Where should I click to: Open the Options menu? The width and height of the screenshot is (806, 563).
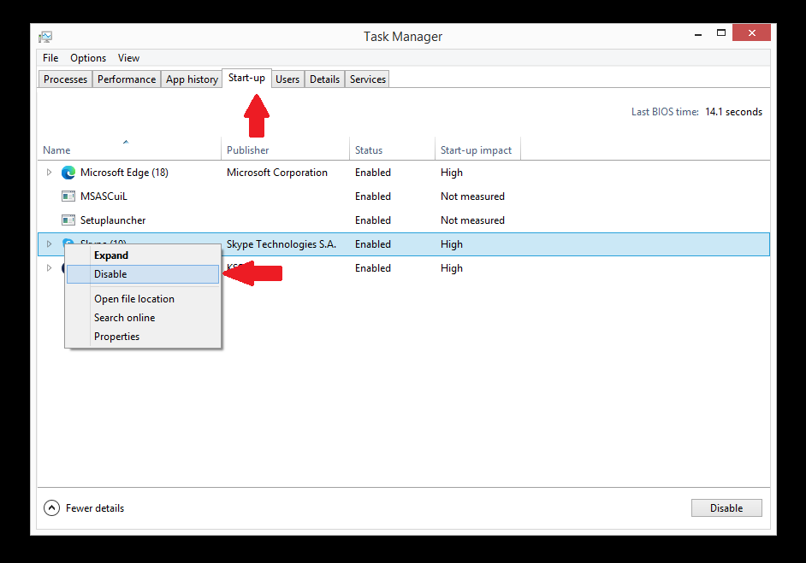click(88, 58)
